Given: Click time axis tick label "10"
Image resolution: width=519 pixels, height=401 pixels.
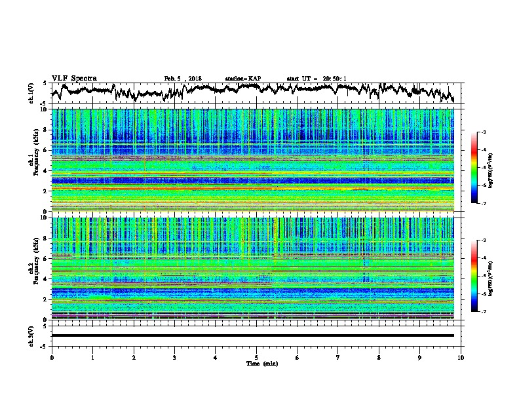Looking at the screenshot, I should point(461,358).
